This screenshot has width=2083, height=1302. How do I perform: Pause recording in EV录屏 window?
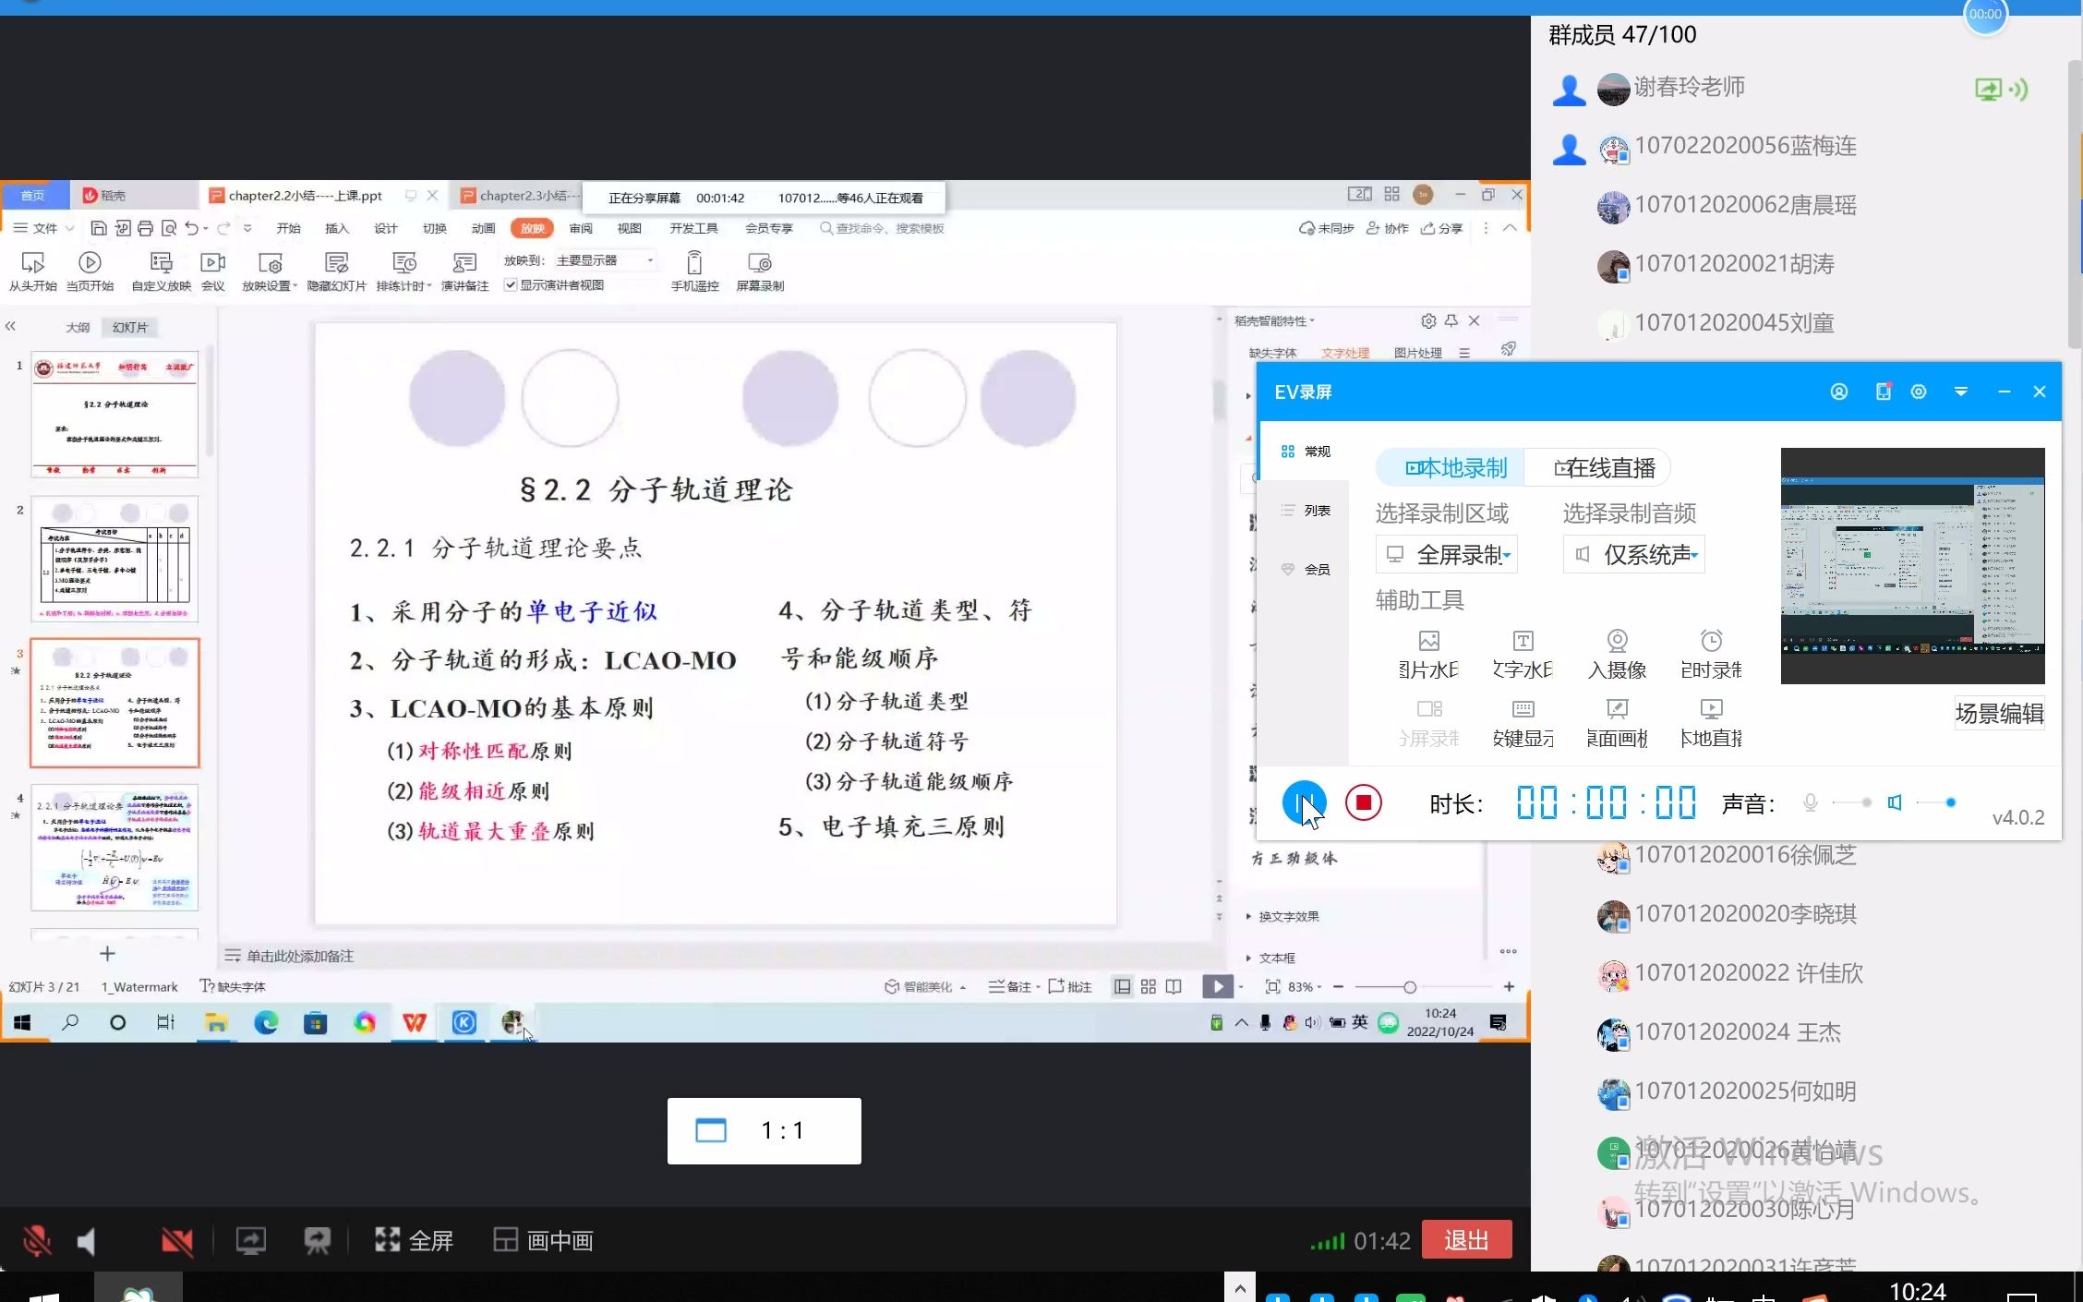click(x=1304, y=802)
